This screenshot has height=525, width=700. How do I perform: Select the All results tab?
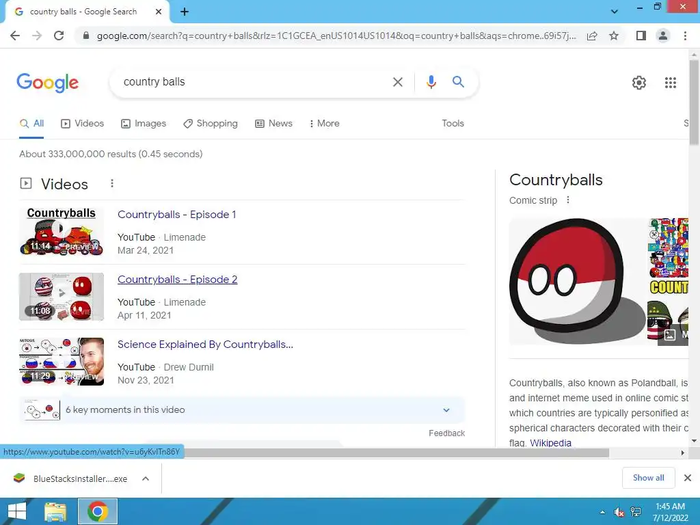coord(31,124)
